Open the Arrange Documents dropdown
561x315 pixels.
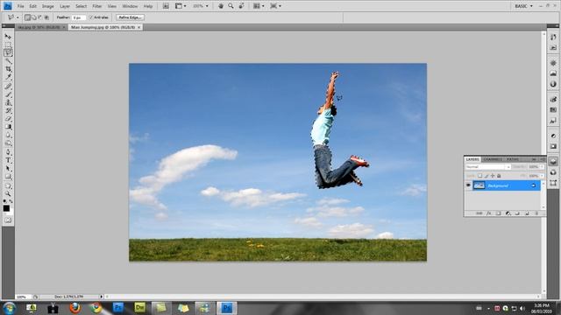(259, 6)
